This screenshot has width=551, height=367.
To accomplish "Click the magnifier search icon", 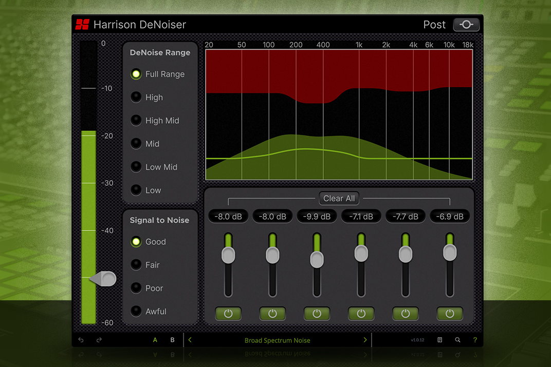I will tap(457, 340).
